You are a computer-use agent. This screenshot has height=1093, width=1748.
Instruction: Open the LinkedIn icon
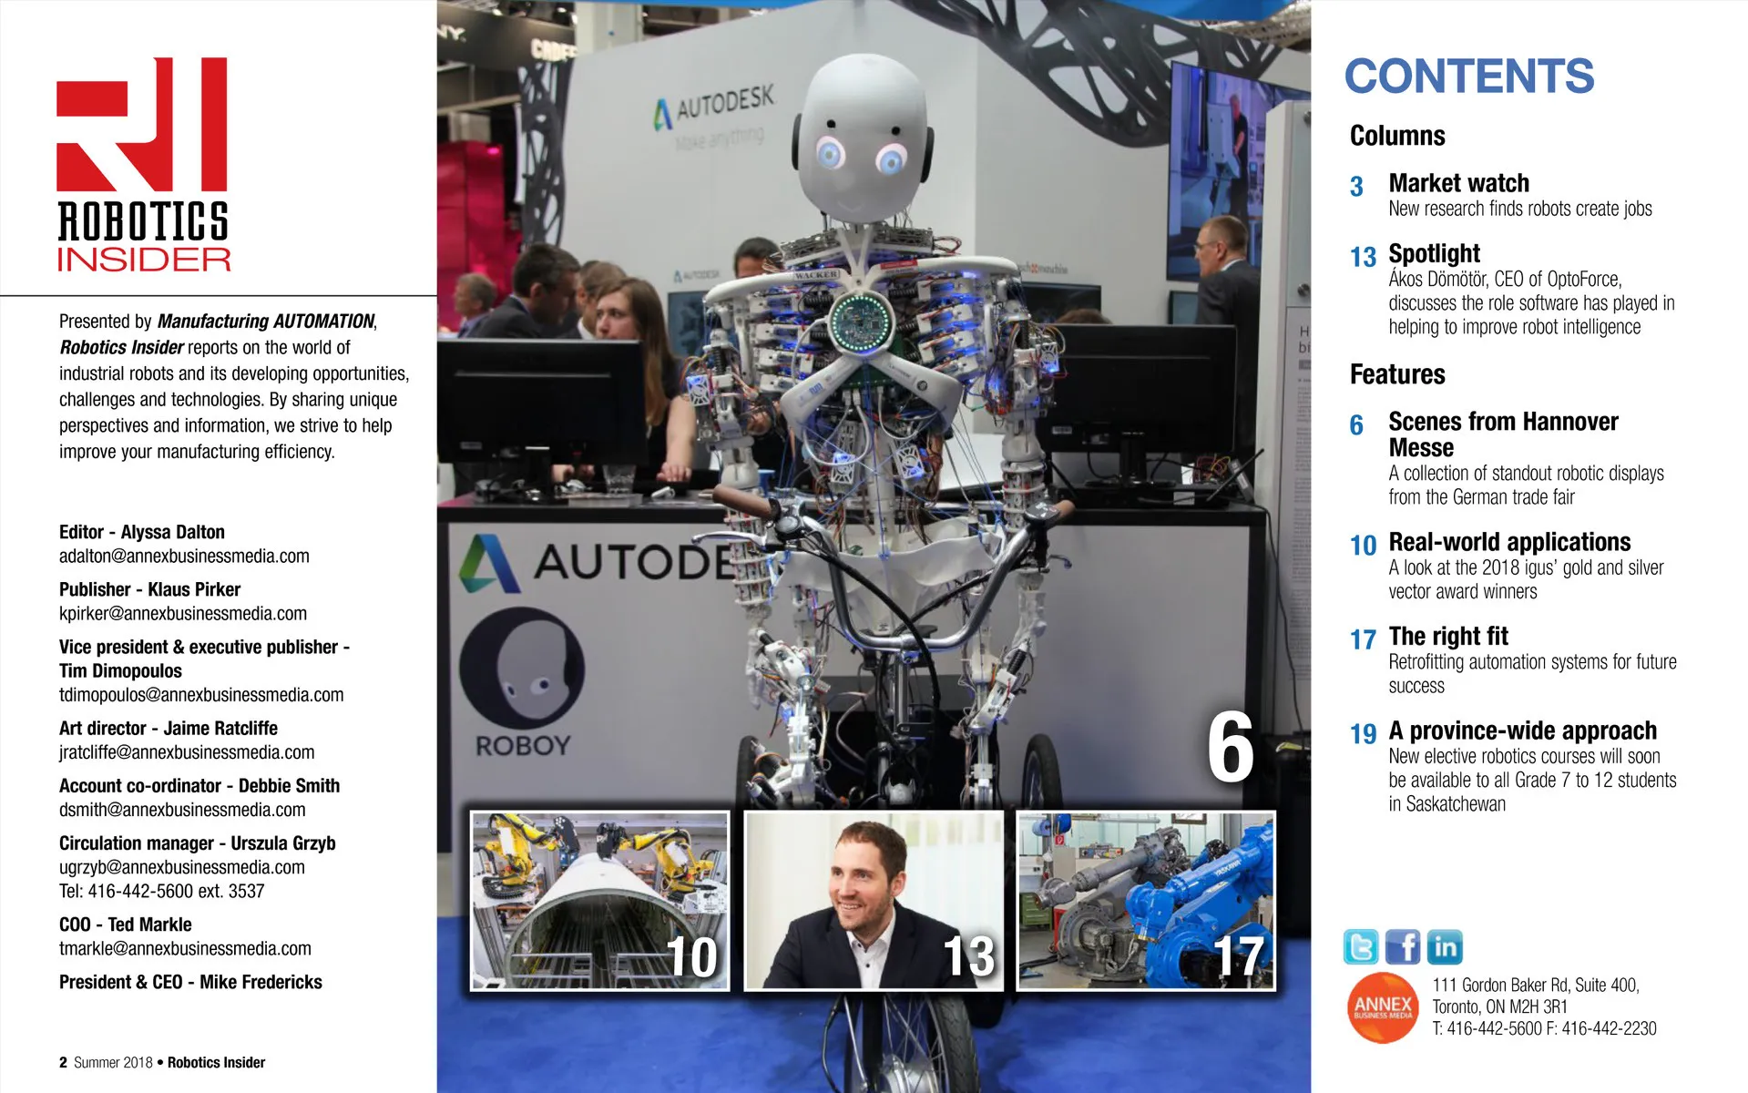[x=1445, y=947]
